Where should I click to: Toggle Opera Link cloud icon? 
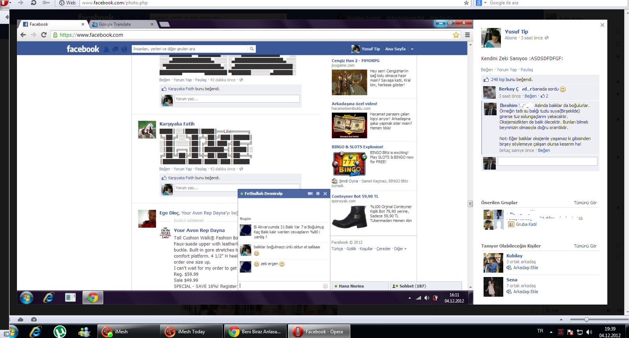click(20, 320)
